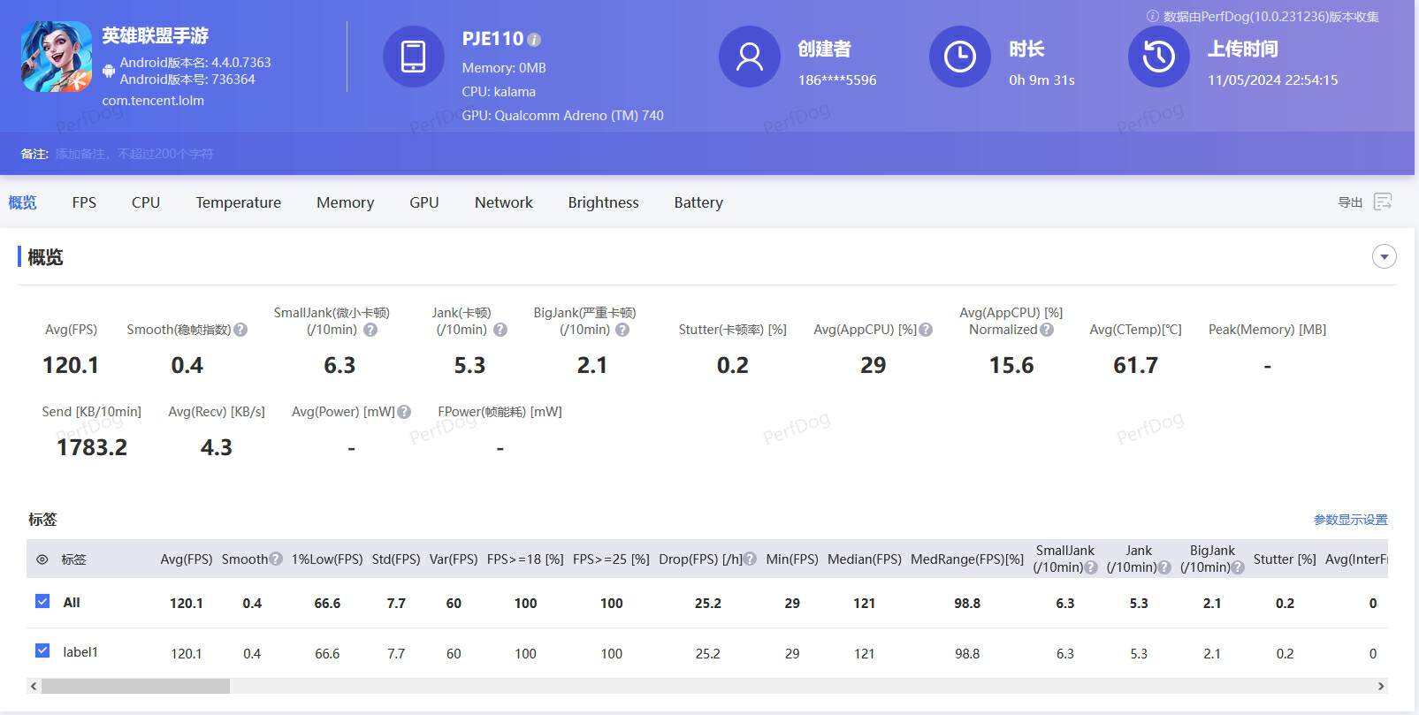Click the export report icon beside 导出
Image resolution: width=1419 pixels, height=715 pixels.
coord(1383,202)
